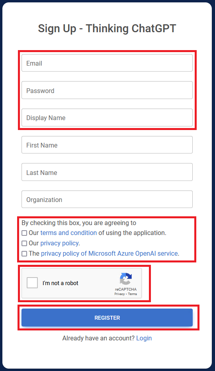
Task: Go to the Login link
Action: [144, 338]
